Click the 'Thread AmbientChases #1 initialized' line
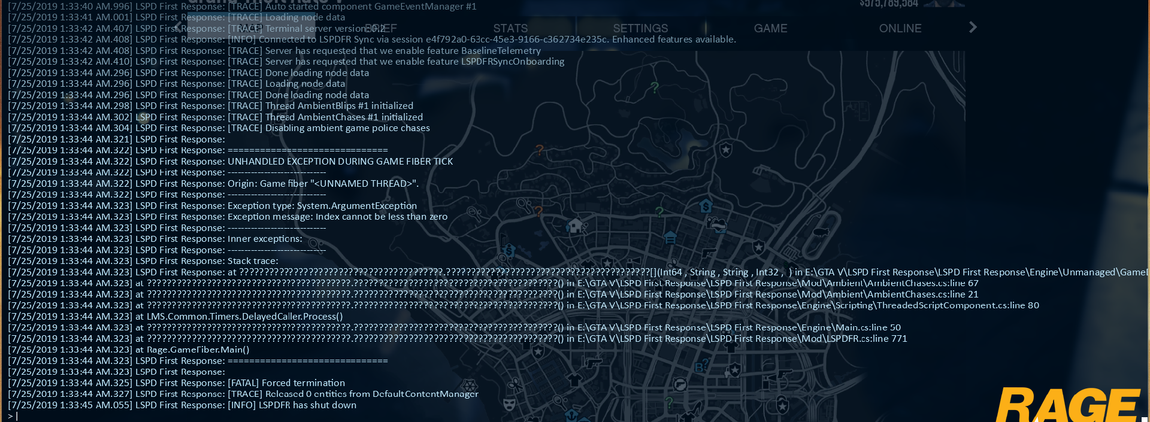This screenshot has height=422, width=1150. pos(216,117)
